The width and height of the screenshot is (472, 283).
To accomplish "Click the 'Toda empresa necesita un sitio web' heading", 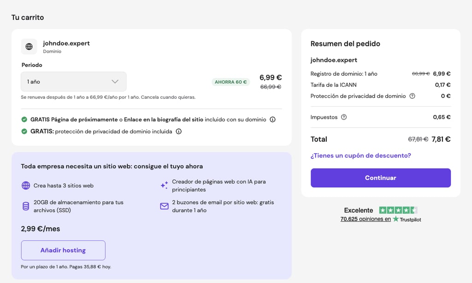I will pos(112,166).
